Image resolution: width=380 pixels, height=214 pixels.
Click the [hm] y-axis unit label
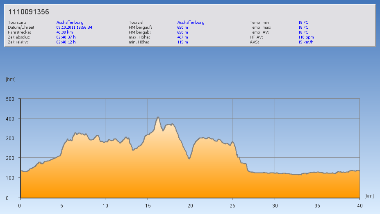(10, 80)
